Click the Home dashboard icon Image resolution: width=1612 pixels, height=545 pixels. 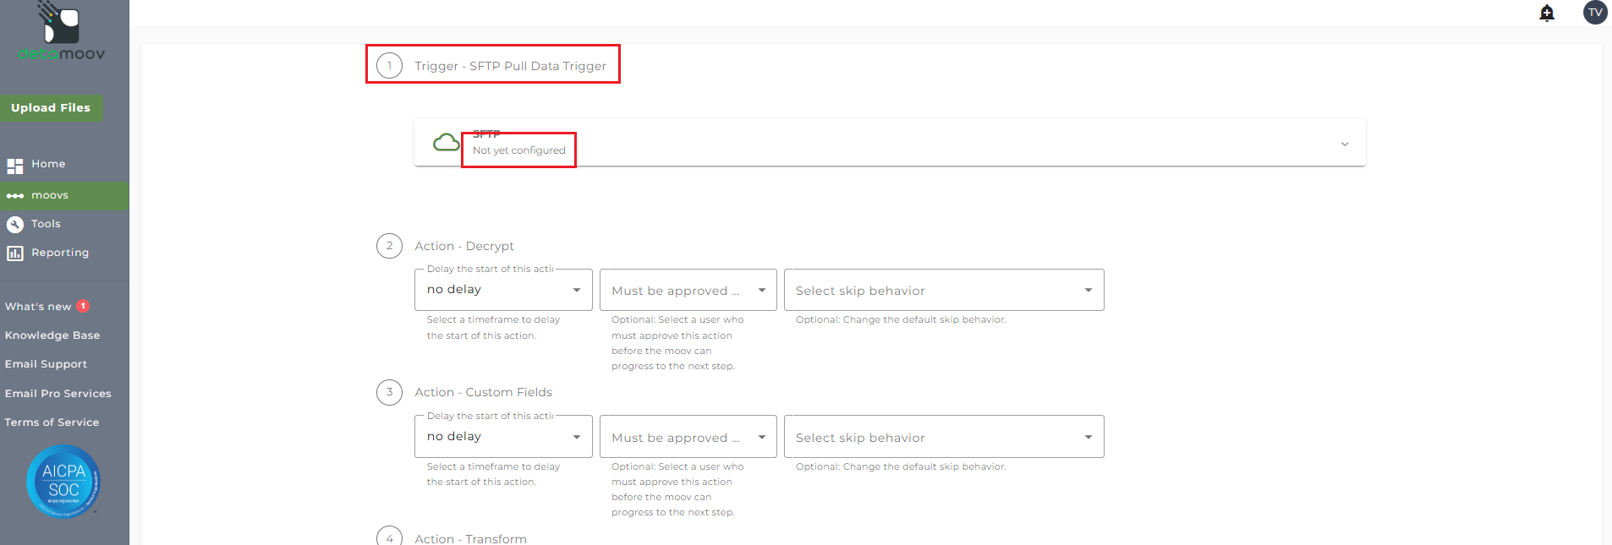point(15,166)
